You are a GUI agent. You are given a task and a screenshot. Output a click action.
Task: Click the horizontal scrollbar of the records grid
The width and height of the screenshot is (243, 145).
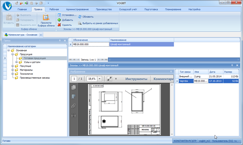coord(174,60)
